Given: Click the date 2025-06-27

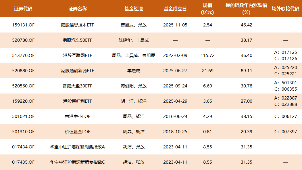Looking at the screenshot, I should pyautogui.click(x=175, y=71).
